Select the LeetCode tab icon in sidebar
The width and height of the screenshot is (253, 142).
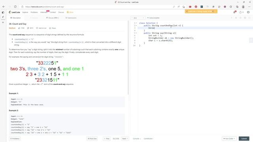[3, 17]
